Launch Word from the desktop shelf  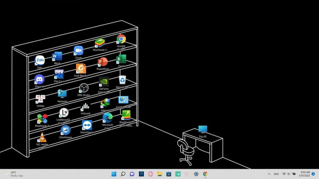[x=57, y=56]
